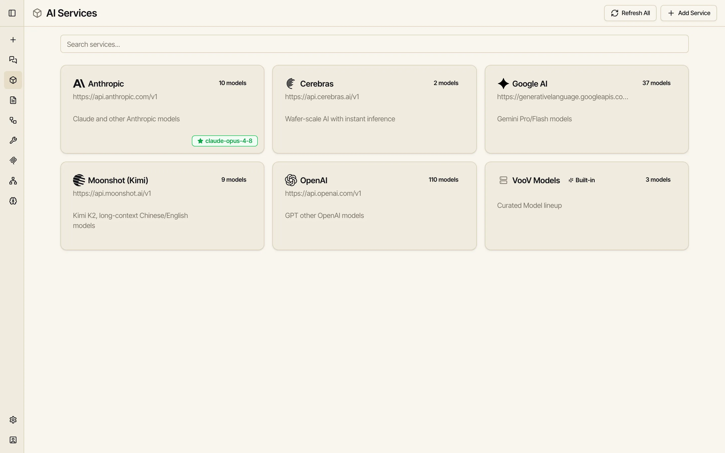The image size is (725, 453).
Task: Click the https://api.openai.com/v1 URL
Action: (323, 193)
